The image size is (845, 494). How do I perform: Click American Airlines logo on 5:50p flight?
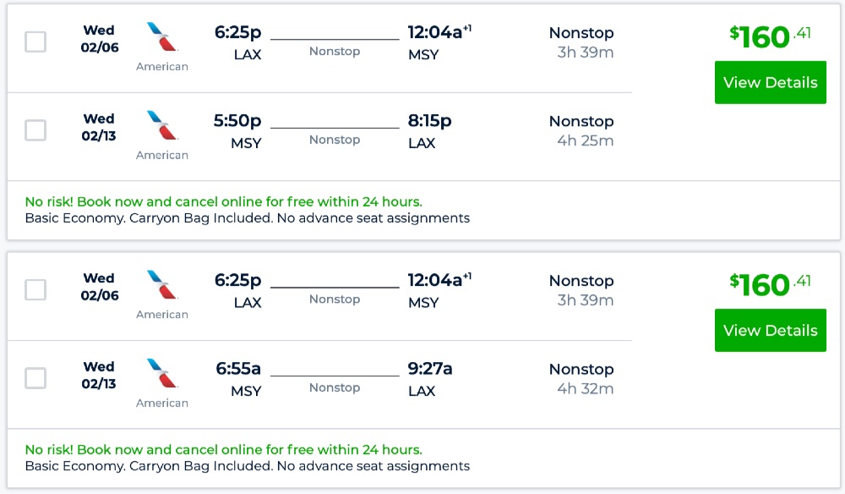click(162, 126)
